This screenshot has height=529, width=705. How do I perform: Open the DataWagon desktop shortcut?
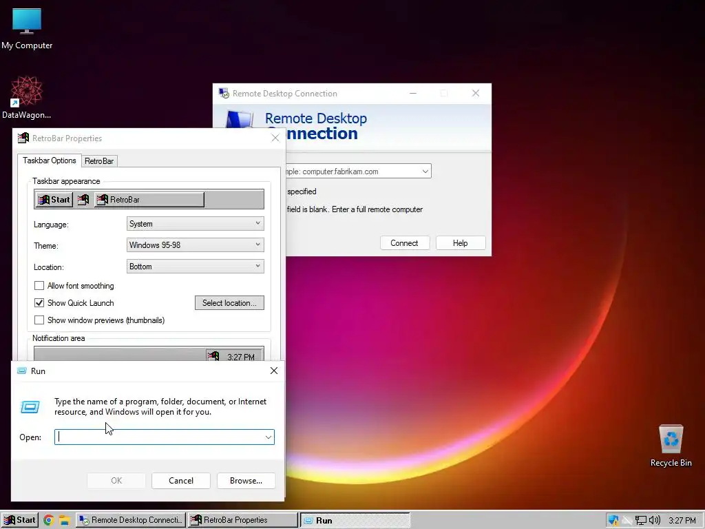(x=27, y=98)
